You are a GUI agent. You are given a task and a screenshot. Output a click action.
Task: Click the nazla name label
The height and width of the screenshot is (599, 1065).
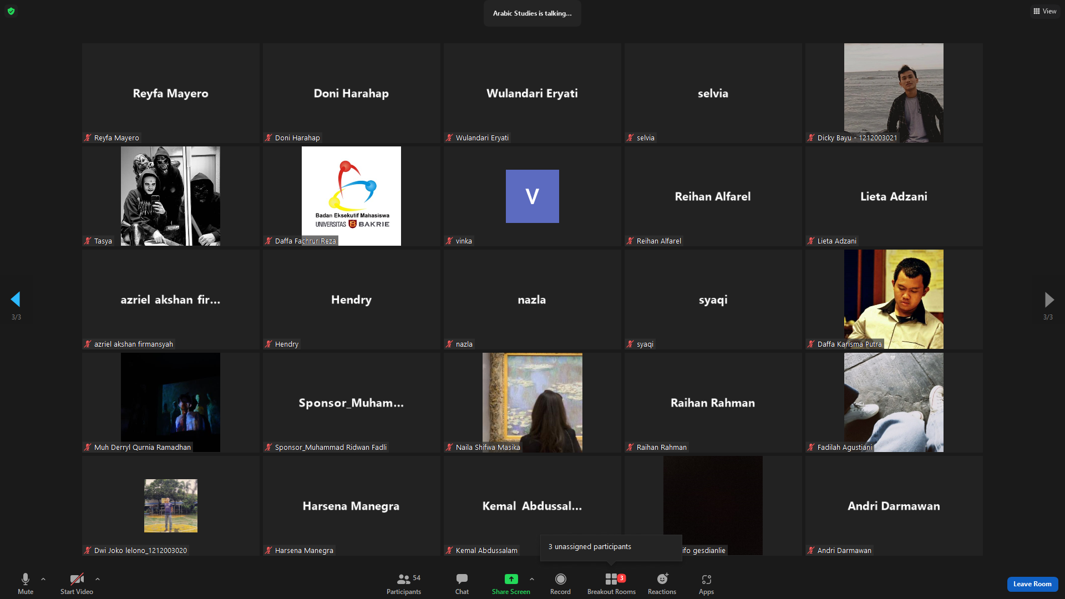(464, 344)
